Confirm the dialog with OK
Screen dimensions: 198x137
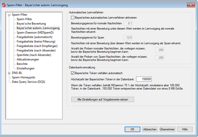coord(132,129)
